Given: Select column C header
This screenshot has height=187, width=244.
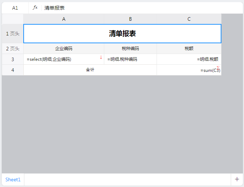Looking at the screenshot, I should click(x=189, y=19).
